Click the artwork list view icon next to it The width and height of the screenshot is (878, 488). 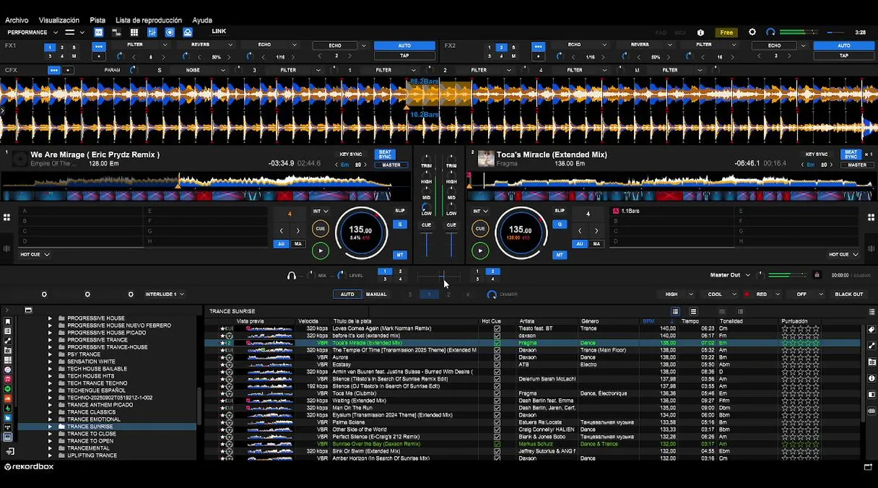(x=693, y=311)
